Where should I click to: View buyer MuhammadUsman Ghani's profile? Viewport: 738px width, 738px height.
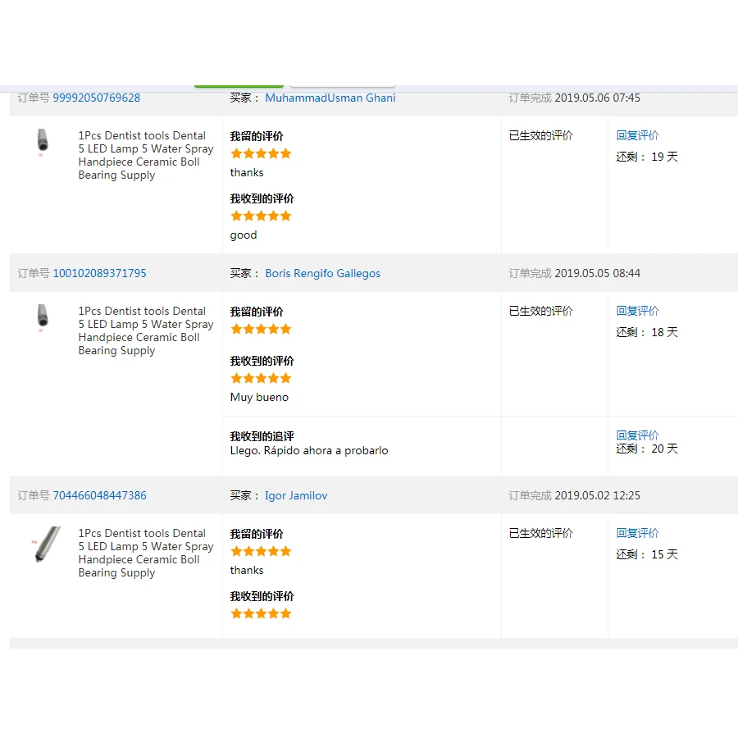coord(330,98)
